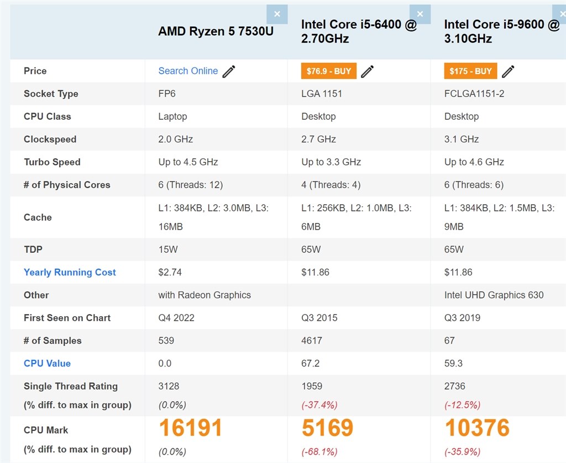This screenshot has height=463, width=566.
Task: Click 5169 CPU Mark score
Action: point(327,428)
